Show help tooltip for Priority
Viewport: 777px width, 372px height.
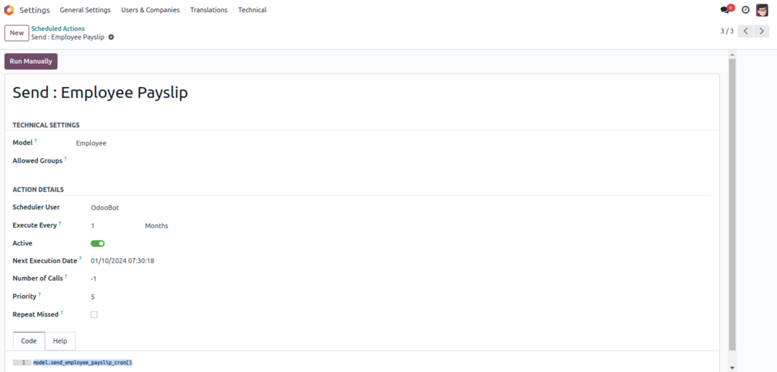point(40,295)
